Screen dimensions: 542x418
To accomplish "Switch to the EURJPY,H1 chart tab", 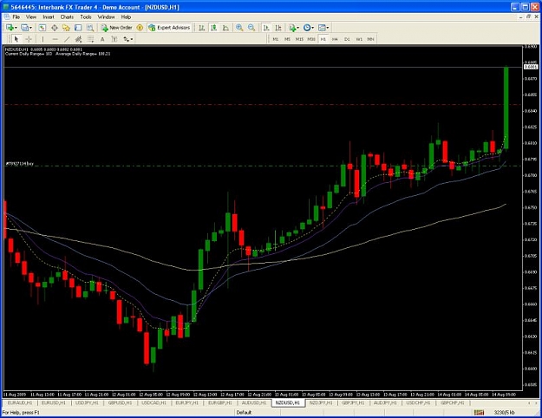I will (187, 402).
